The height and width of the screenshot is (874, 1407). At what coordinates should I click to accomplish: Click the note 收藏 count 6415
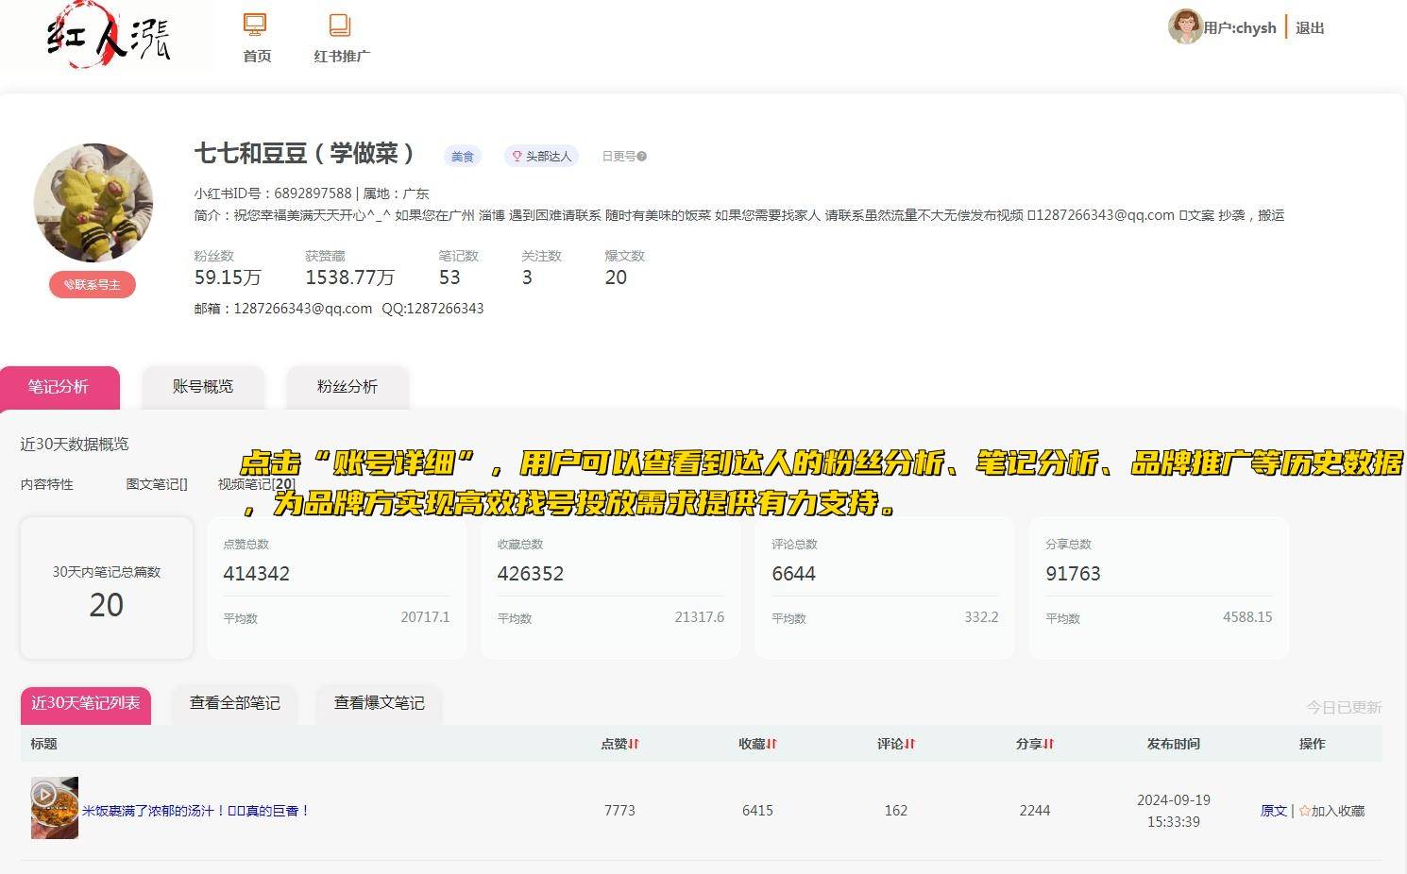[x=757, y=811]
